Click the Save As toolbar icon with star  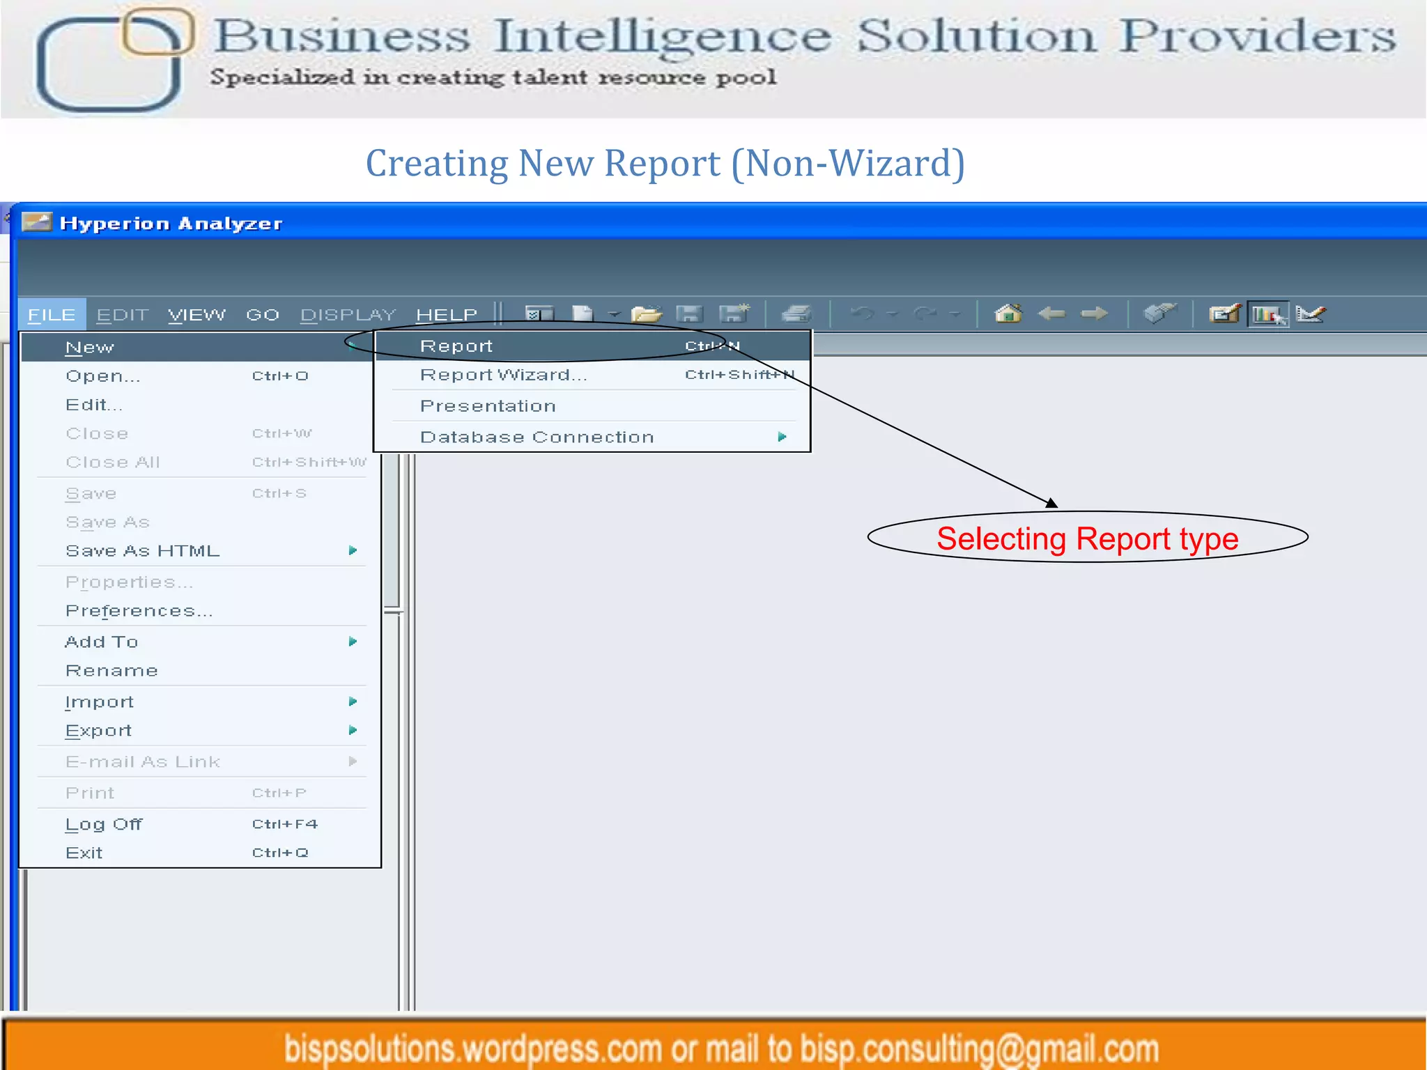coord(734,313)
